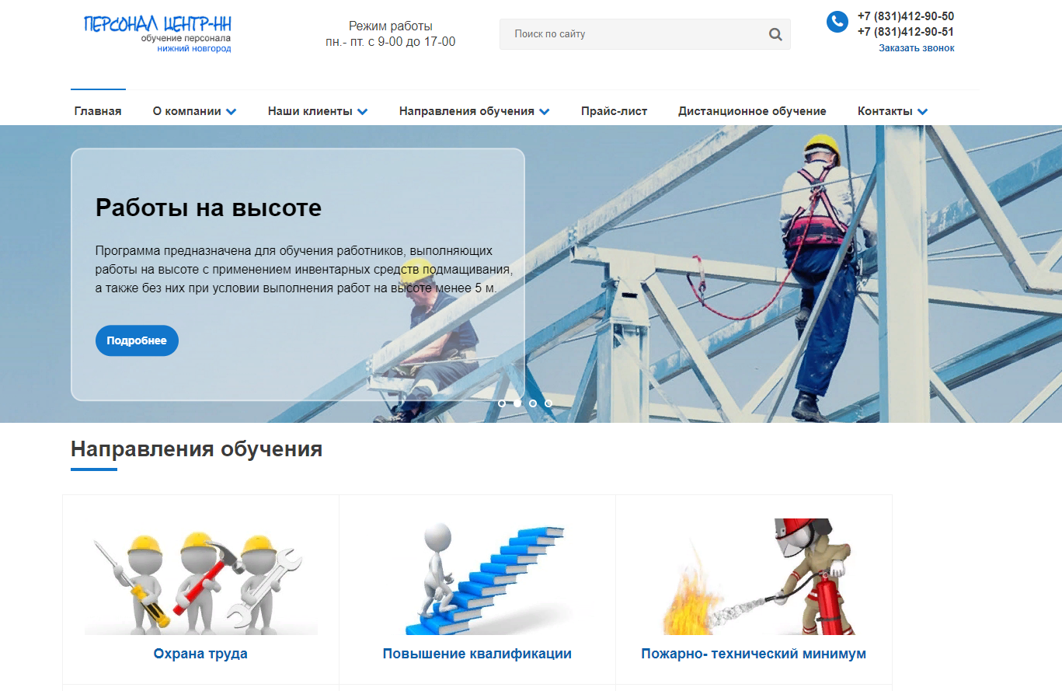1062x691 pixels.
Task: Expand the Контакты chevron
Action: (922, 112)
